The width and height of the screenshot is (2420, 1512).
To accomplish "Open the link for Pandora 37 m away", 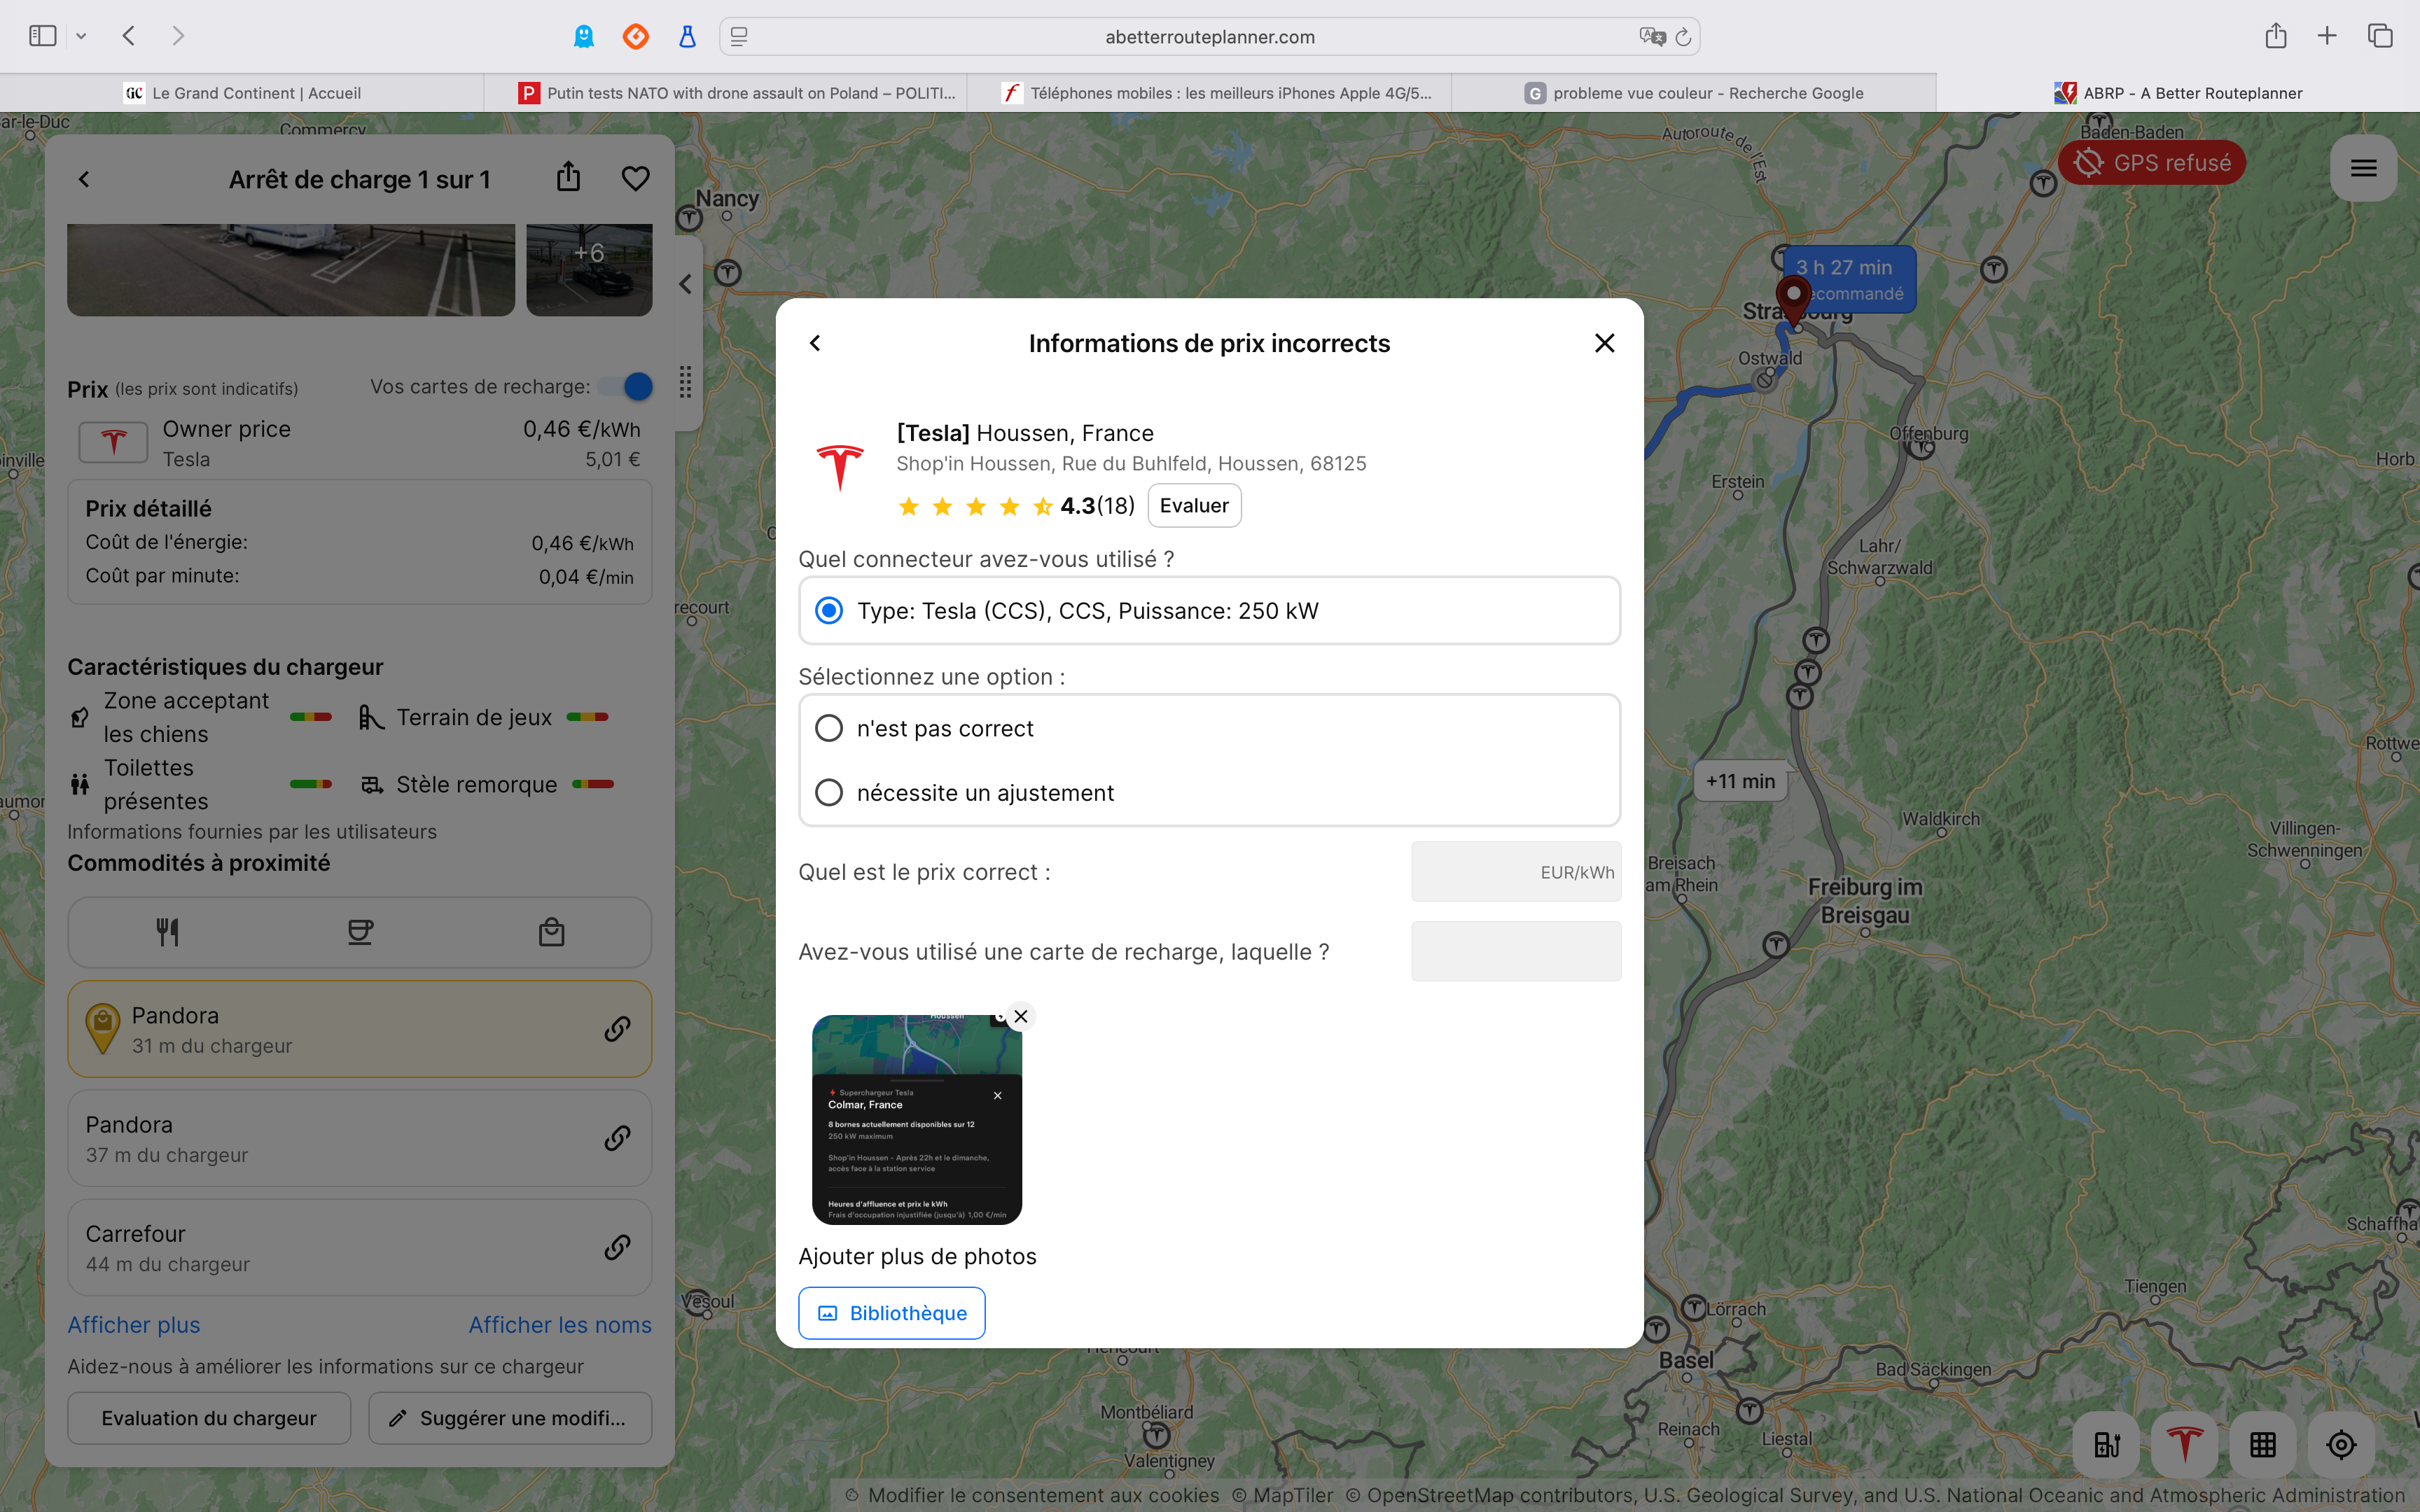I will 618,1138.
